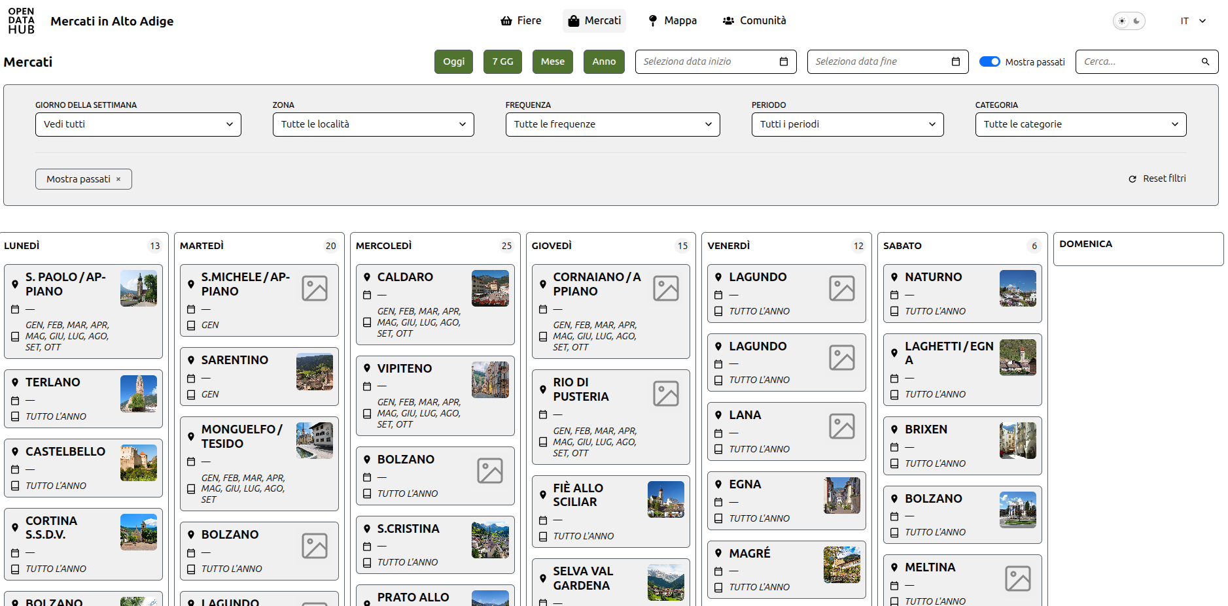1228x606 pixels.
Task: Select the S.Cristina market title
Action: pyautogui.click(x=408, y=529)
